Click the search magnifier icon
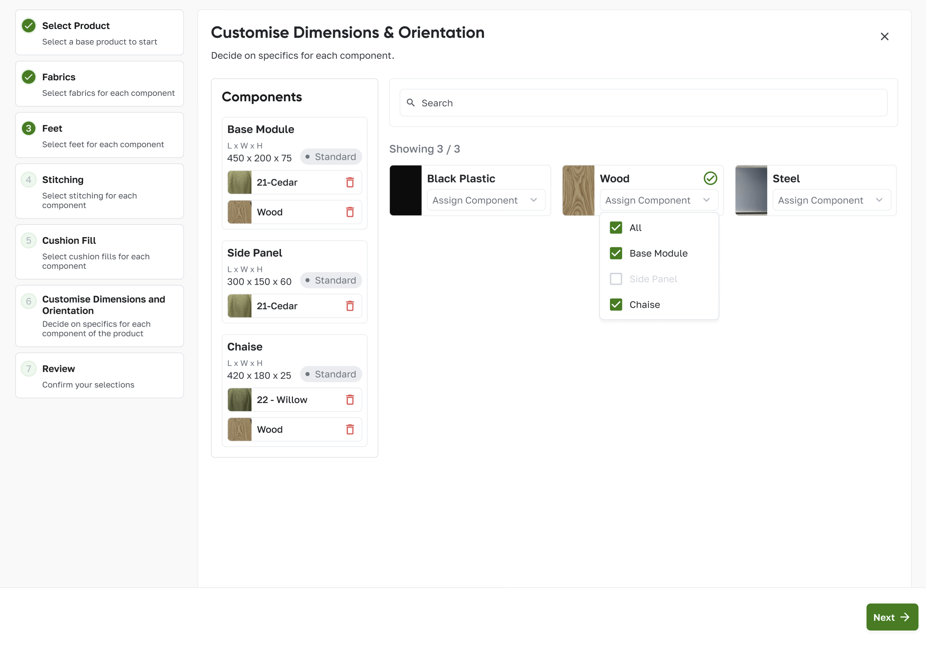Image resolution: width=926 pixels, height=645 pixels. (x=410, y=103)
